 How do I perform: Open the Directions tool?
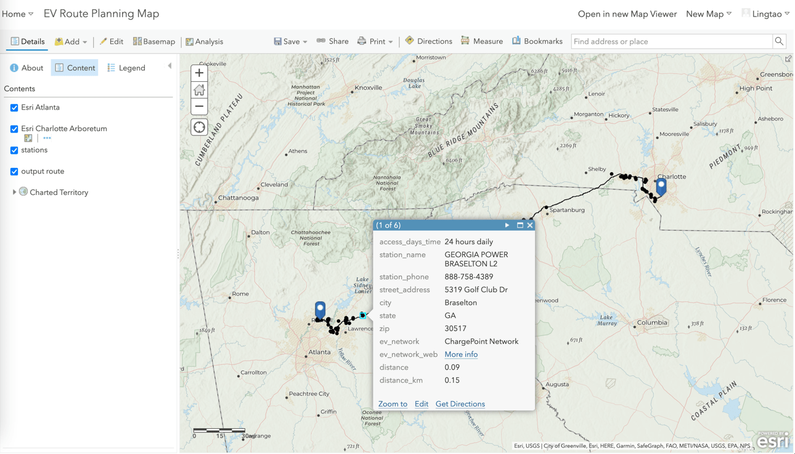pos(428,41)
